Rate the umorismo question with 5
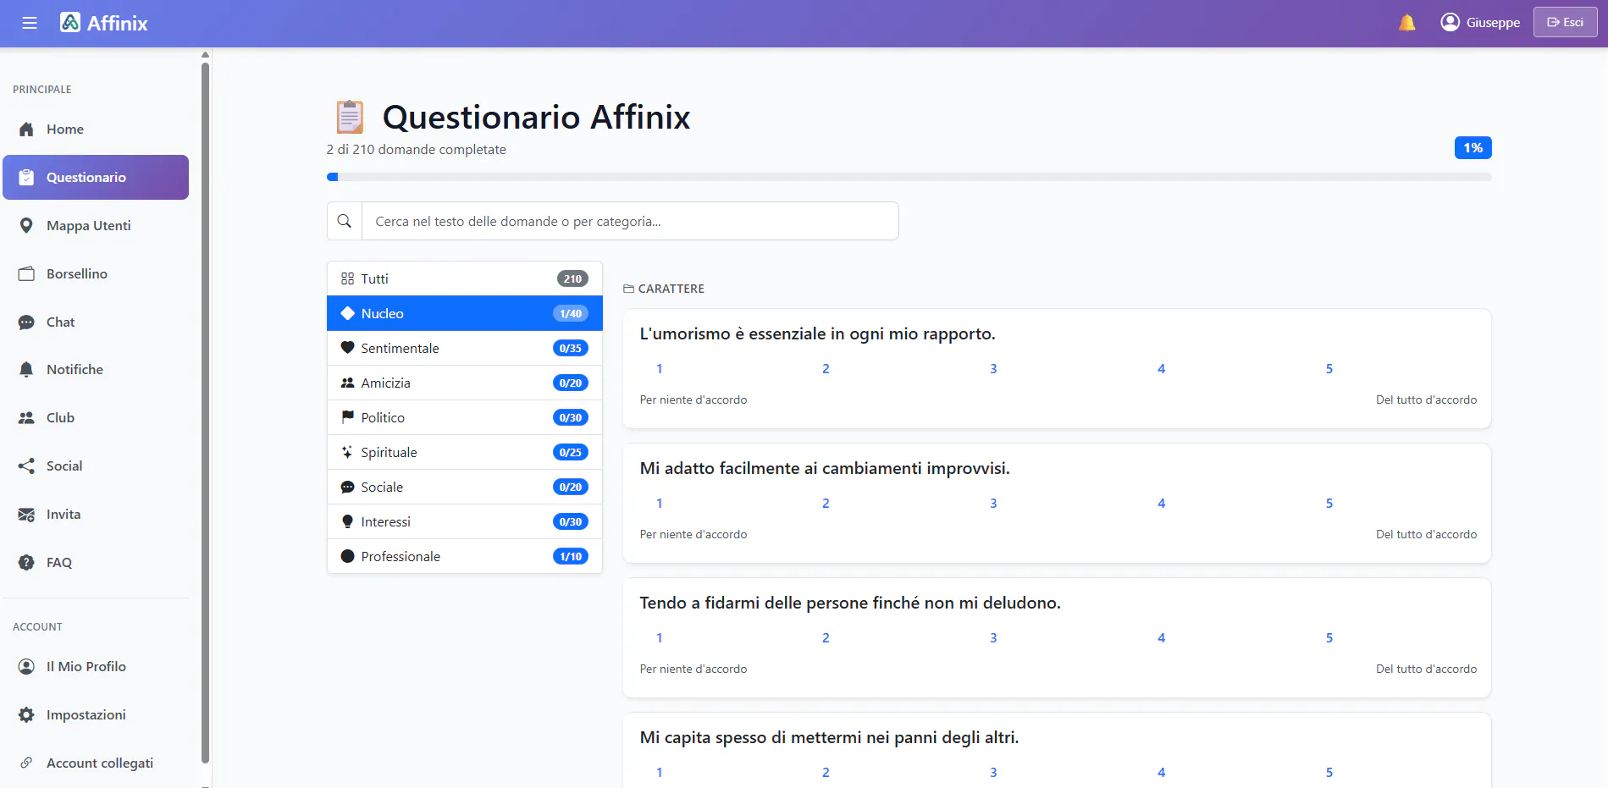This screenshot has height=788, width=1608. point(1329,369)
